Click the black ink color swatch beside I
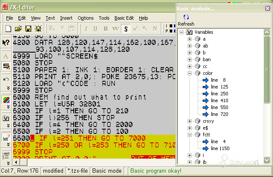Viewport: 273px width, 177px height. click(x=171, y=26)
